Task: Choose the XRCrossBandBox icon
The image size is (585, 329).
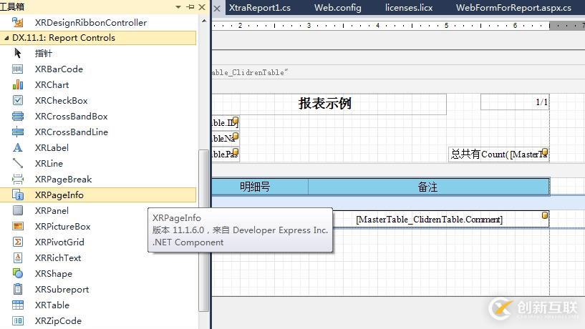Action: click(x=17, y=117)
